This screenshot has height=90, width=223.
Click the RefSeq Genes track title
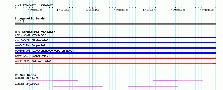tap(26, 75)
